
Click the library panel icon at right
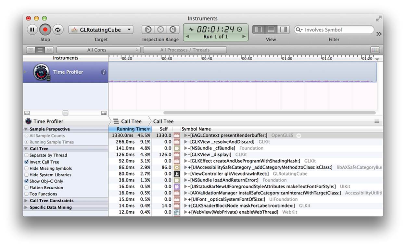coord(375,50)
